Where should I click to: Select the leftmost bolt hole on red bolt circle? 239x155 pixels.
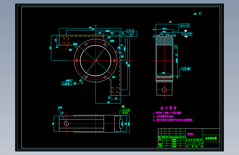tap(77, 61)
